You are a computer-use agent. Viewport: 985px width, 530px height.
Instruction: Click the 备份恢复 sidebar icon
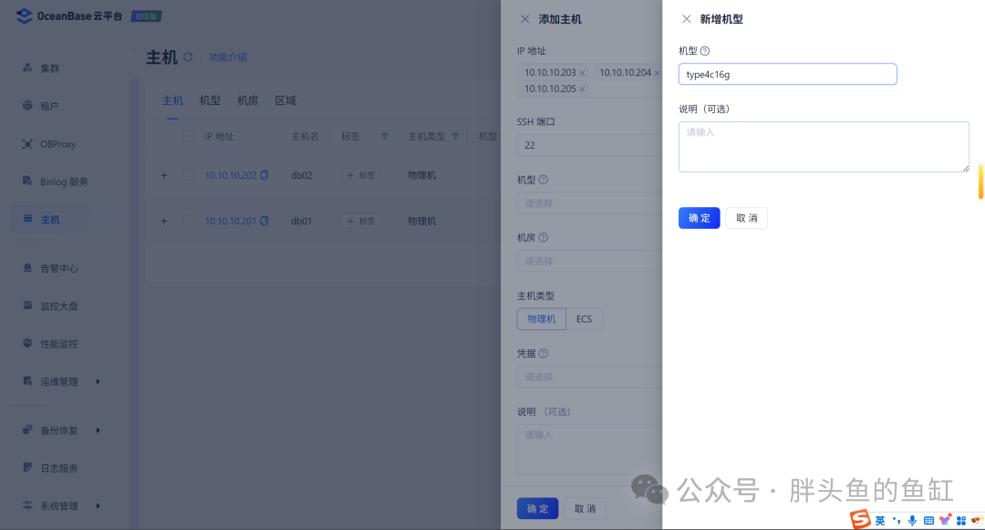tap(27, 430)
